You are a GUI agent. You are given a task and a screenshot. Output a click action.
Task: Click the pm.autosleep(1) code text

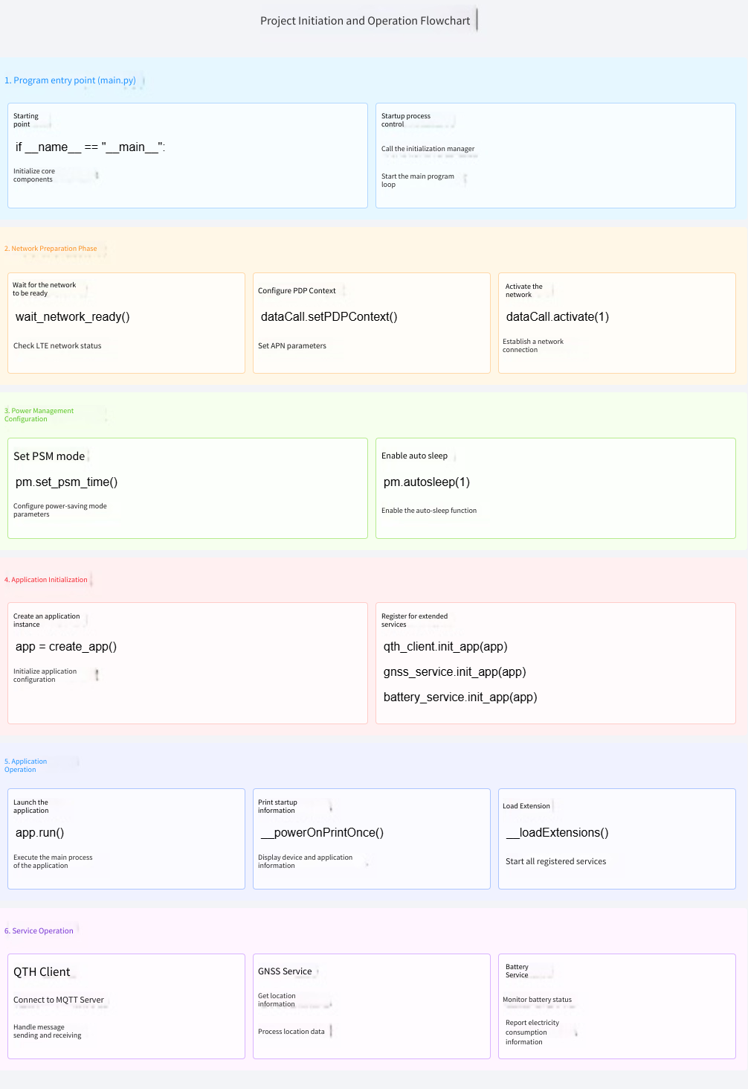click(x=426, y=482)
